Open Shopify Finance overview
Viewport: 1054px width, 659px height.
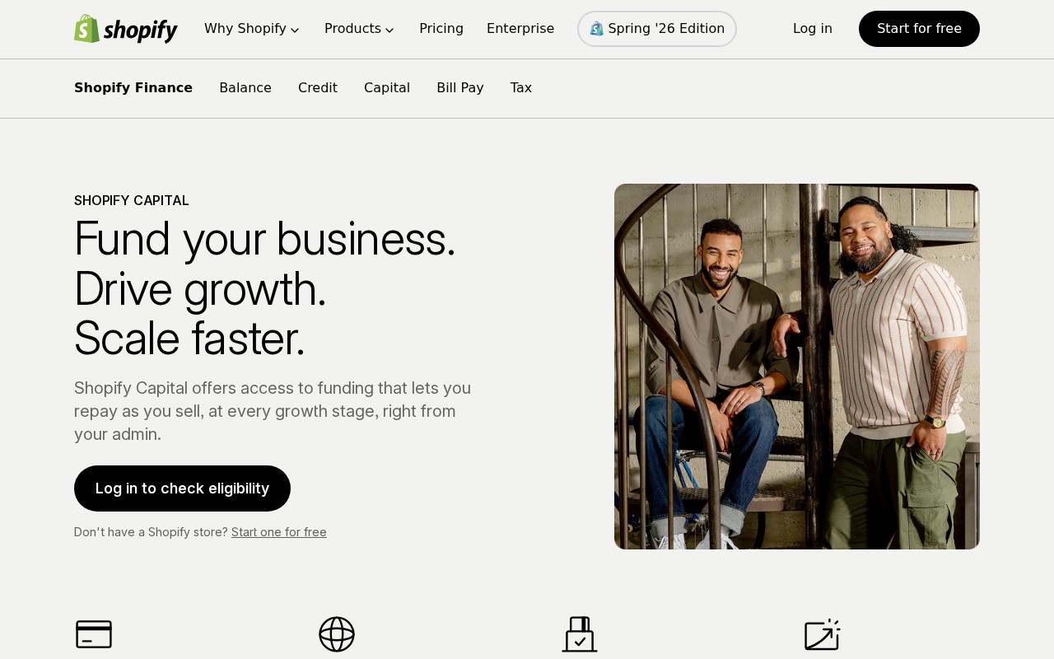coord(133,88)
